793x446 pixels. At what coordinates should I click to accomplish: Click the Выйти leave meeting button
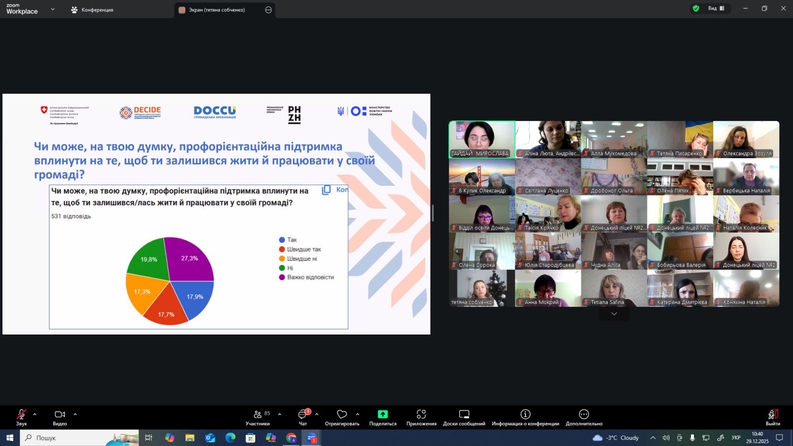(773, 417)
